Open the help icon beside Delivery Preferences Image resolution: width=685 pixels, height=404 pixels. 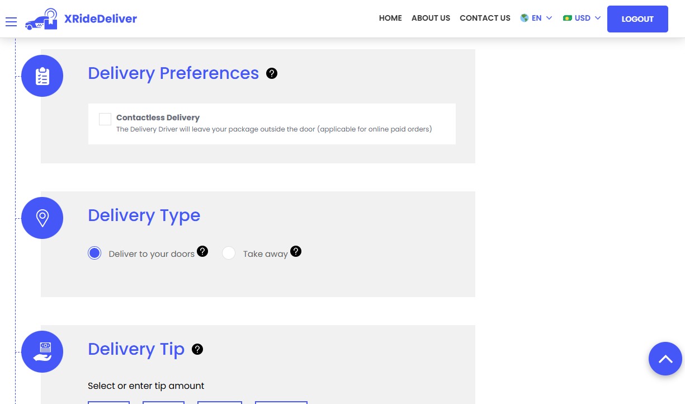click(272, 73)
